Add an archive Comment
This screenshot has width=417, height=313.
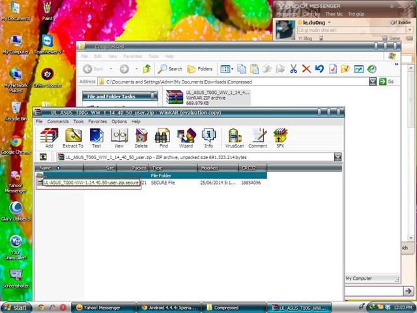click(258, 138)
